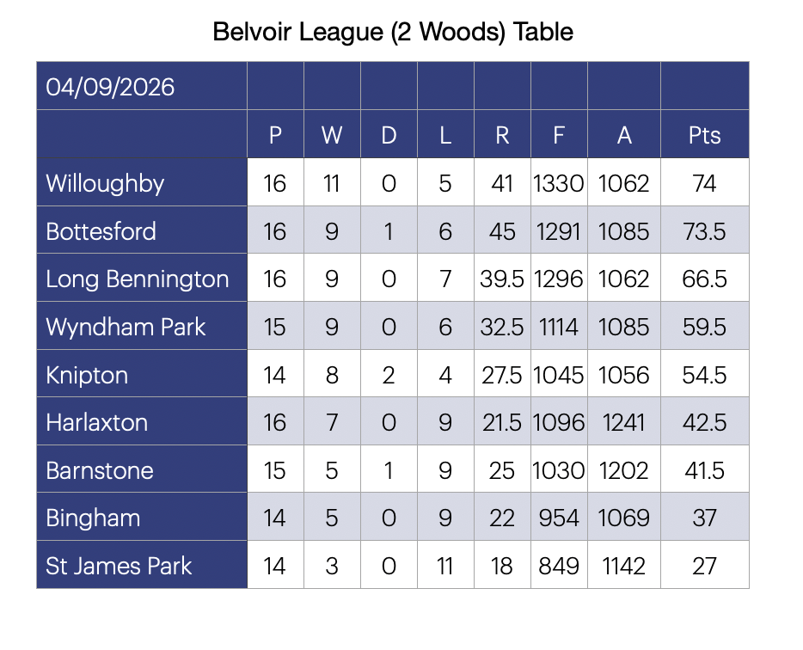Click the A column header
This screenshot has width=803, height=650.
[624, 134]
